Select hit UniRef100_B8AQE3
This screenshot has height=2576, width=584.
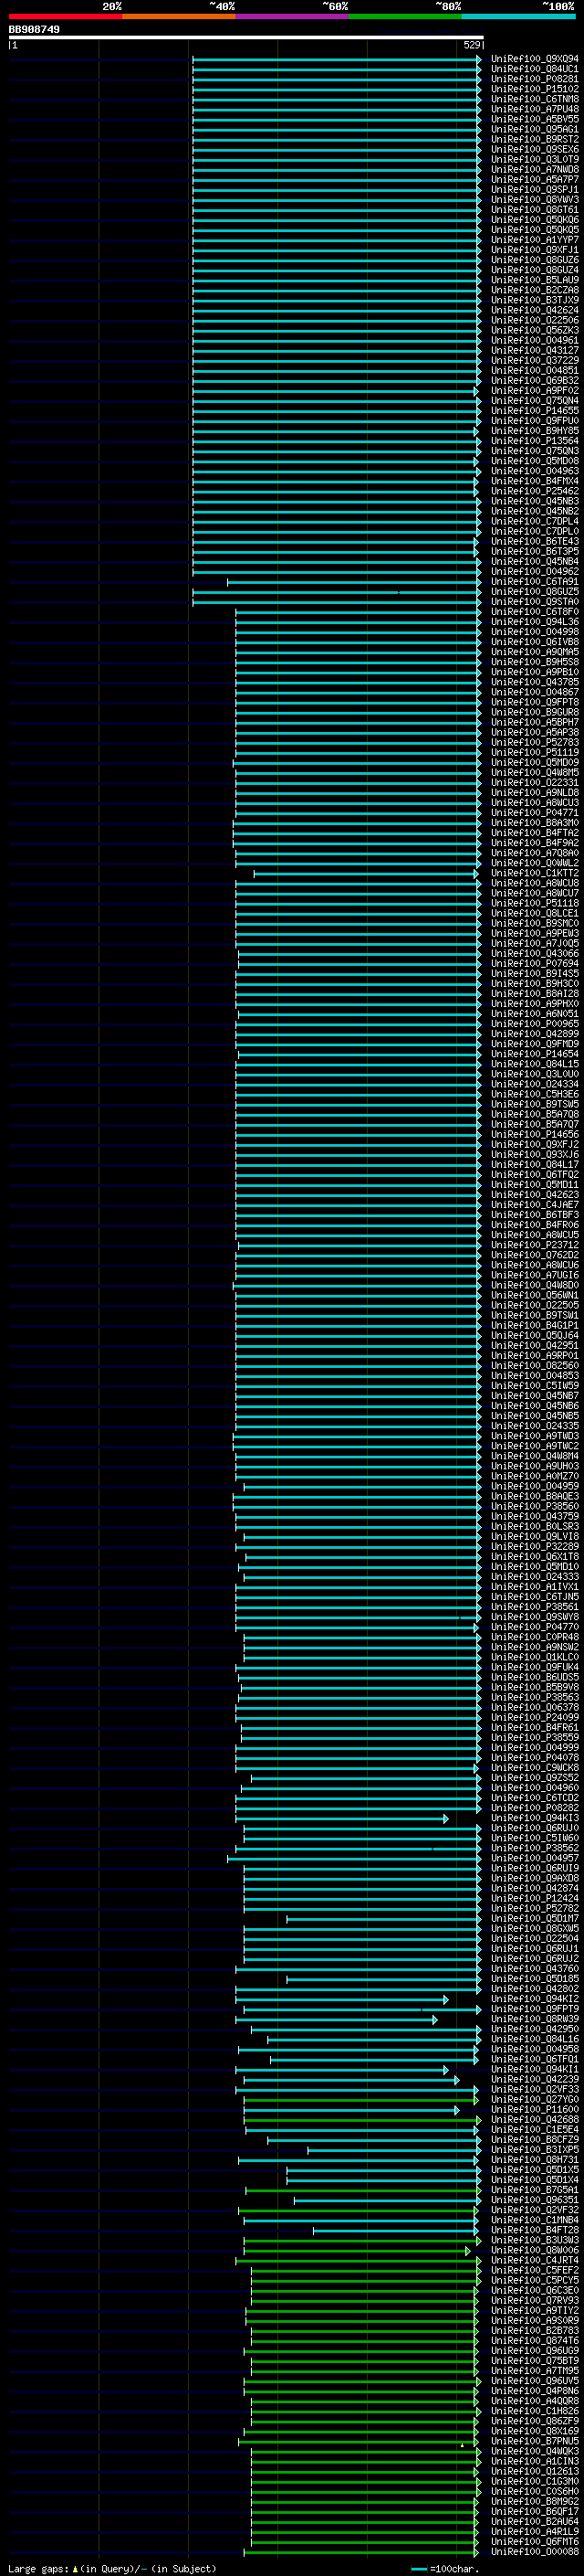[x=535, y=1496]
